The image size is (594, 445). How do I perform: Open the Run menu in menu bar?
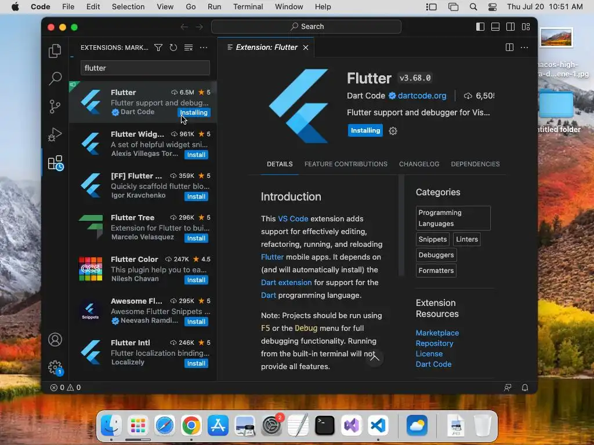click(214, 7)
